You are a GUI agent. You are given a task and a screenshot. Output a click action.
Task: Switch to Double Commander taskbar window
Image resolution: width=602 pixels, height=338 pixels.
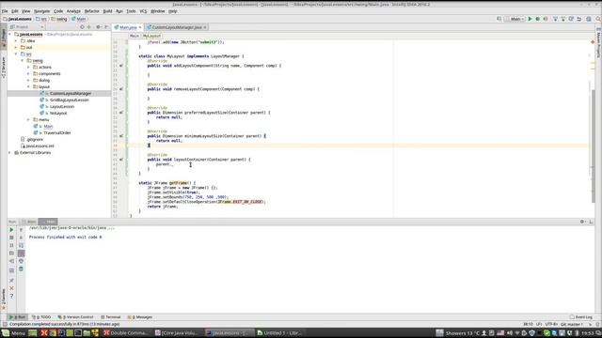pyautogui.click(x=125, y=333)
